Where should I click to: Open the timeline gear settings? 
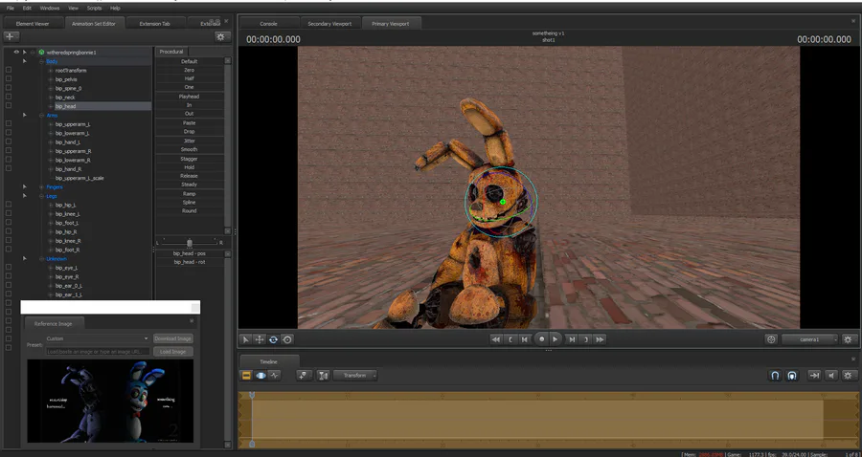[x=849, y=376]
